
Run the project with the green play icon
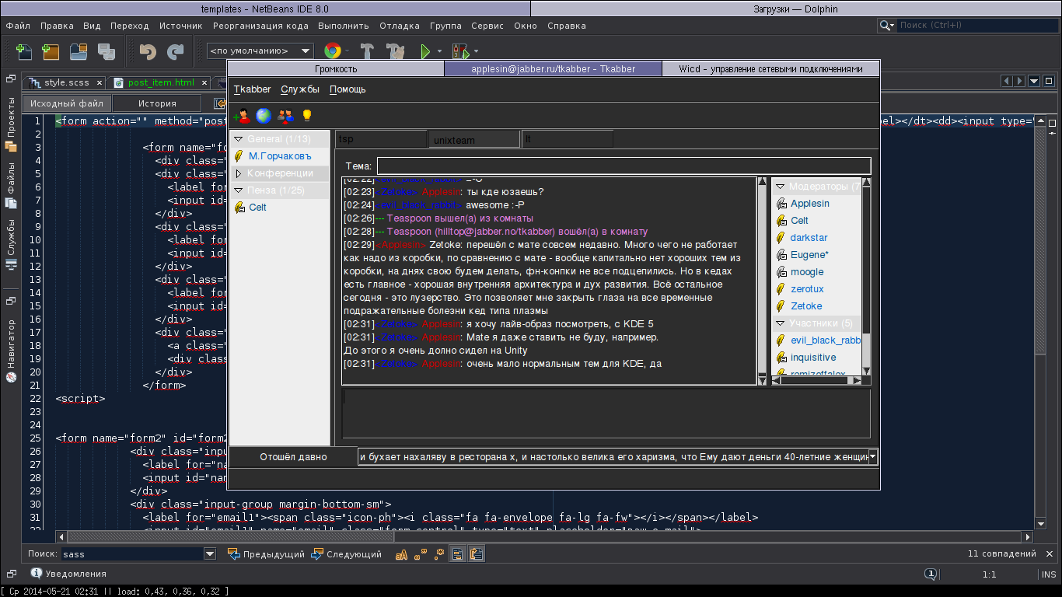click(424, 51)
